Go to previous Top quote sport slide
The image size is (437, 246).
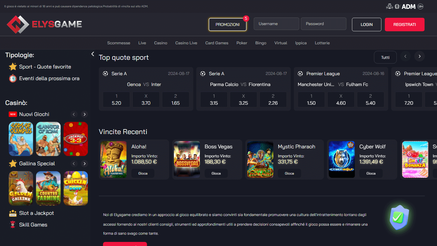[405, 56]
